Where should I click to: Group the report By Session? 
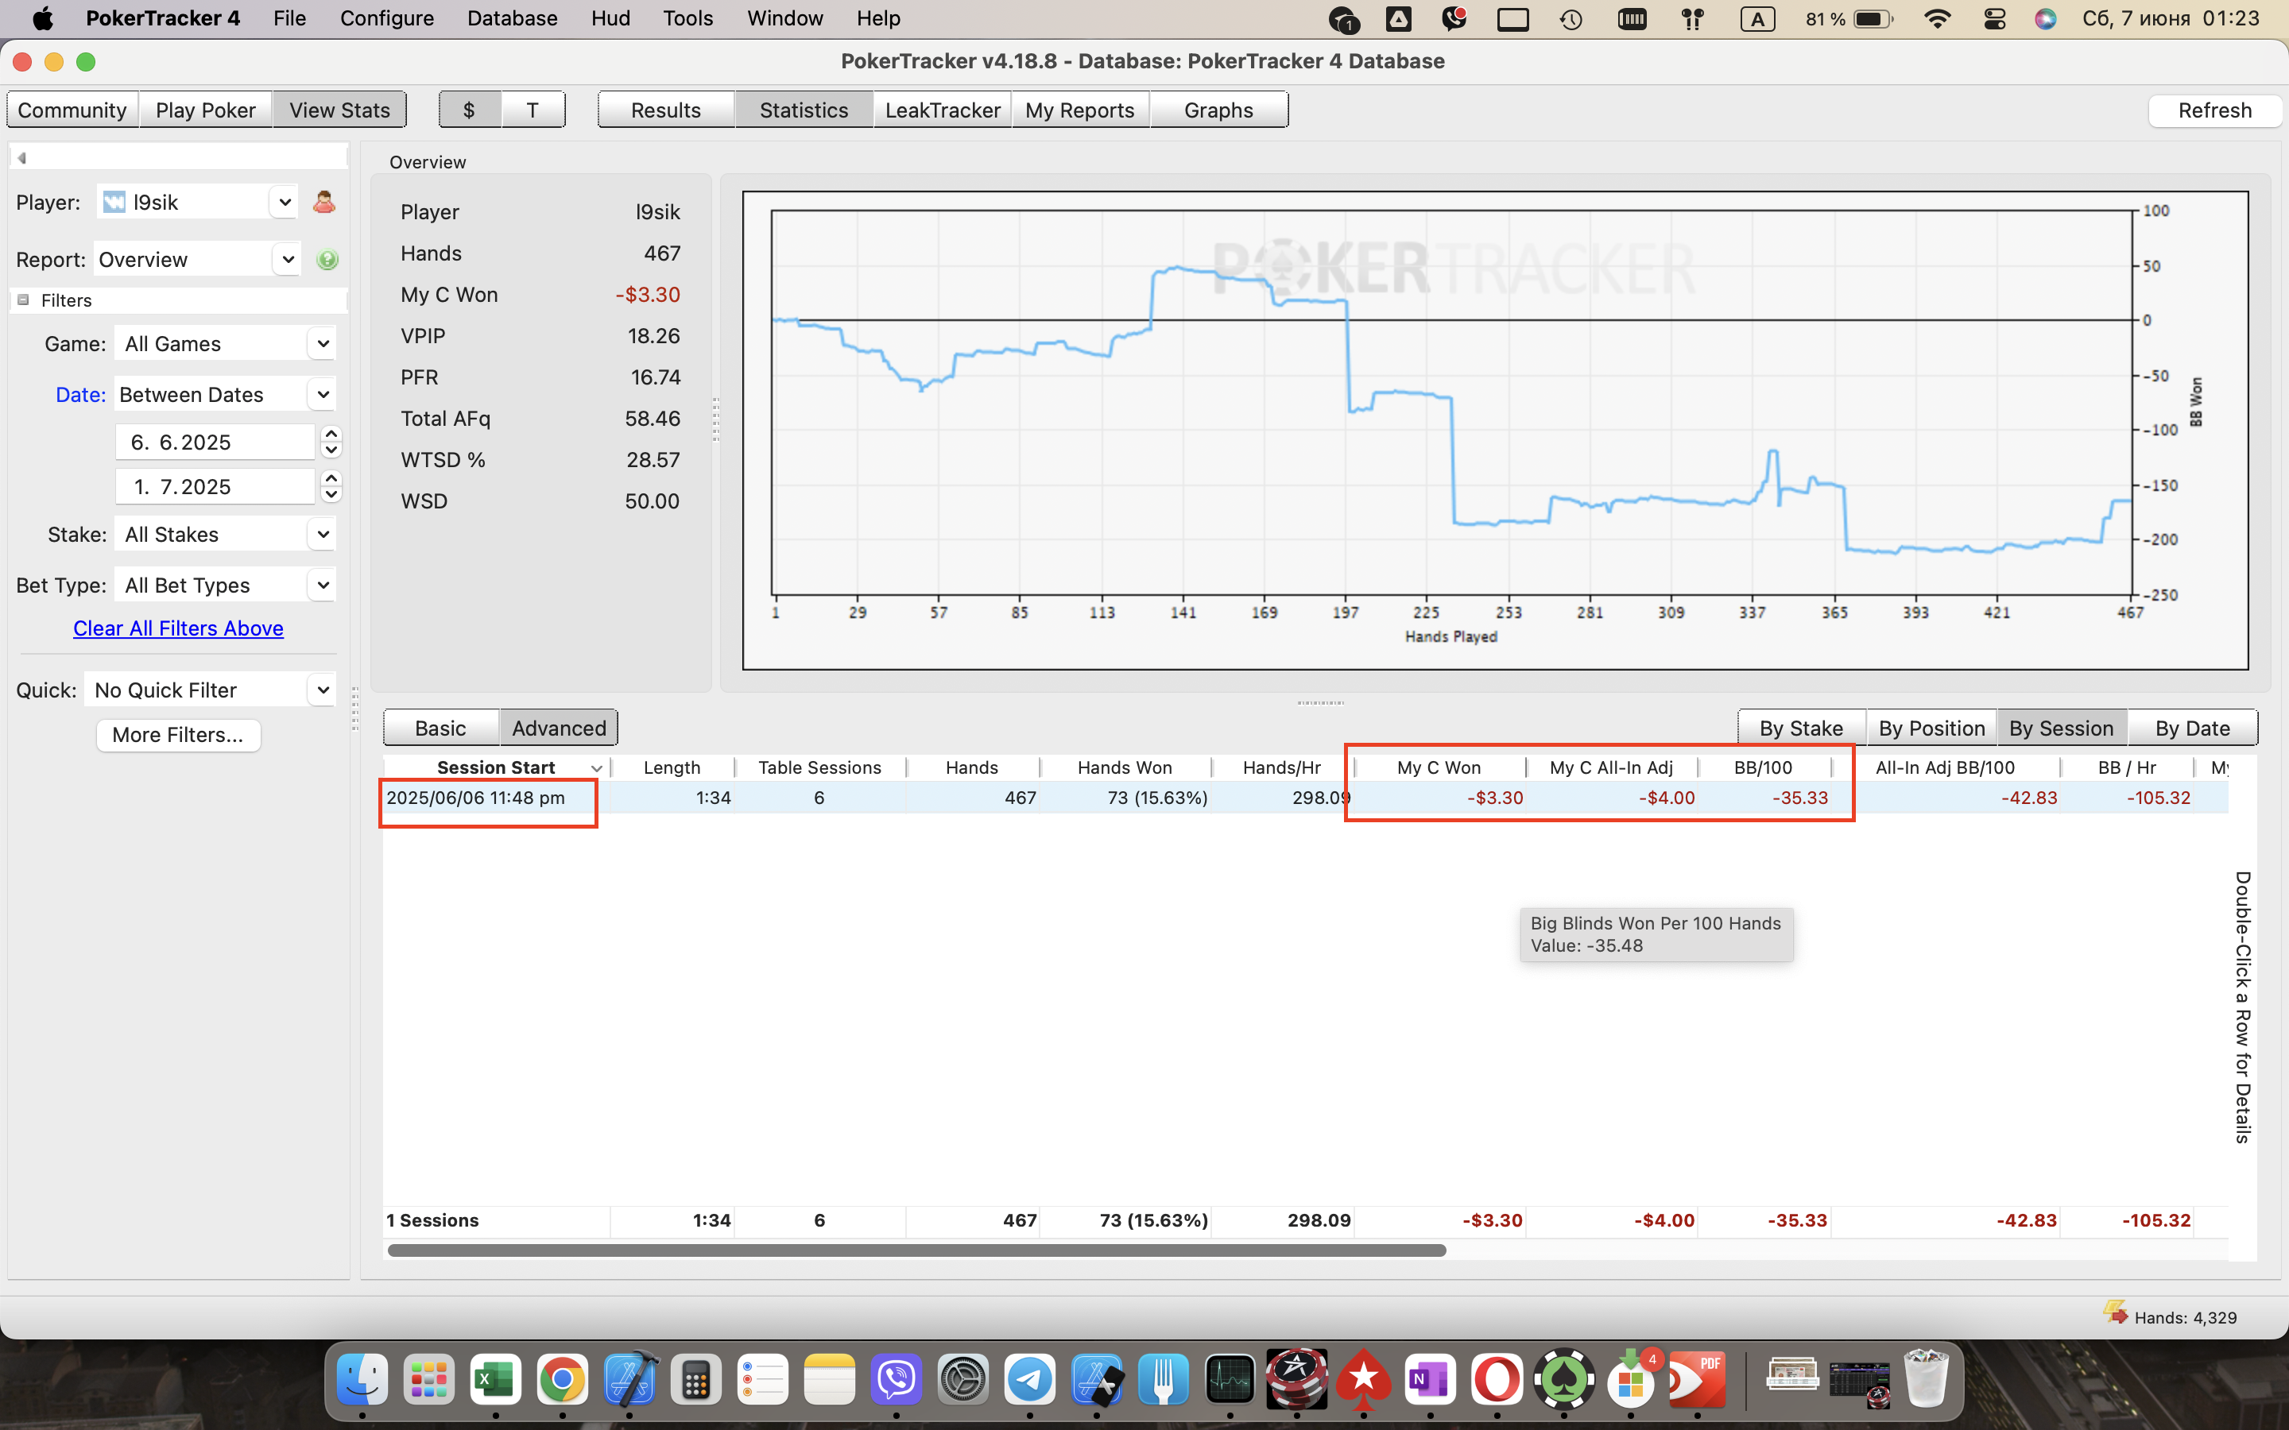coord(2061,727)
